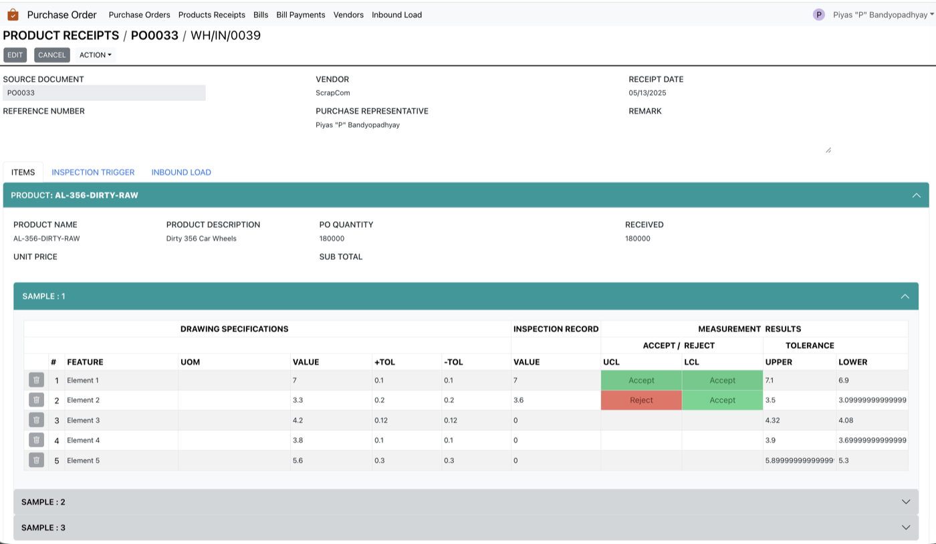Click the Remark text area

pyautogui.click(x=730, y=137)
